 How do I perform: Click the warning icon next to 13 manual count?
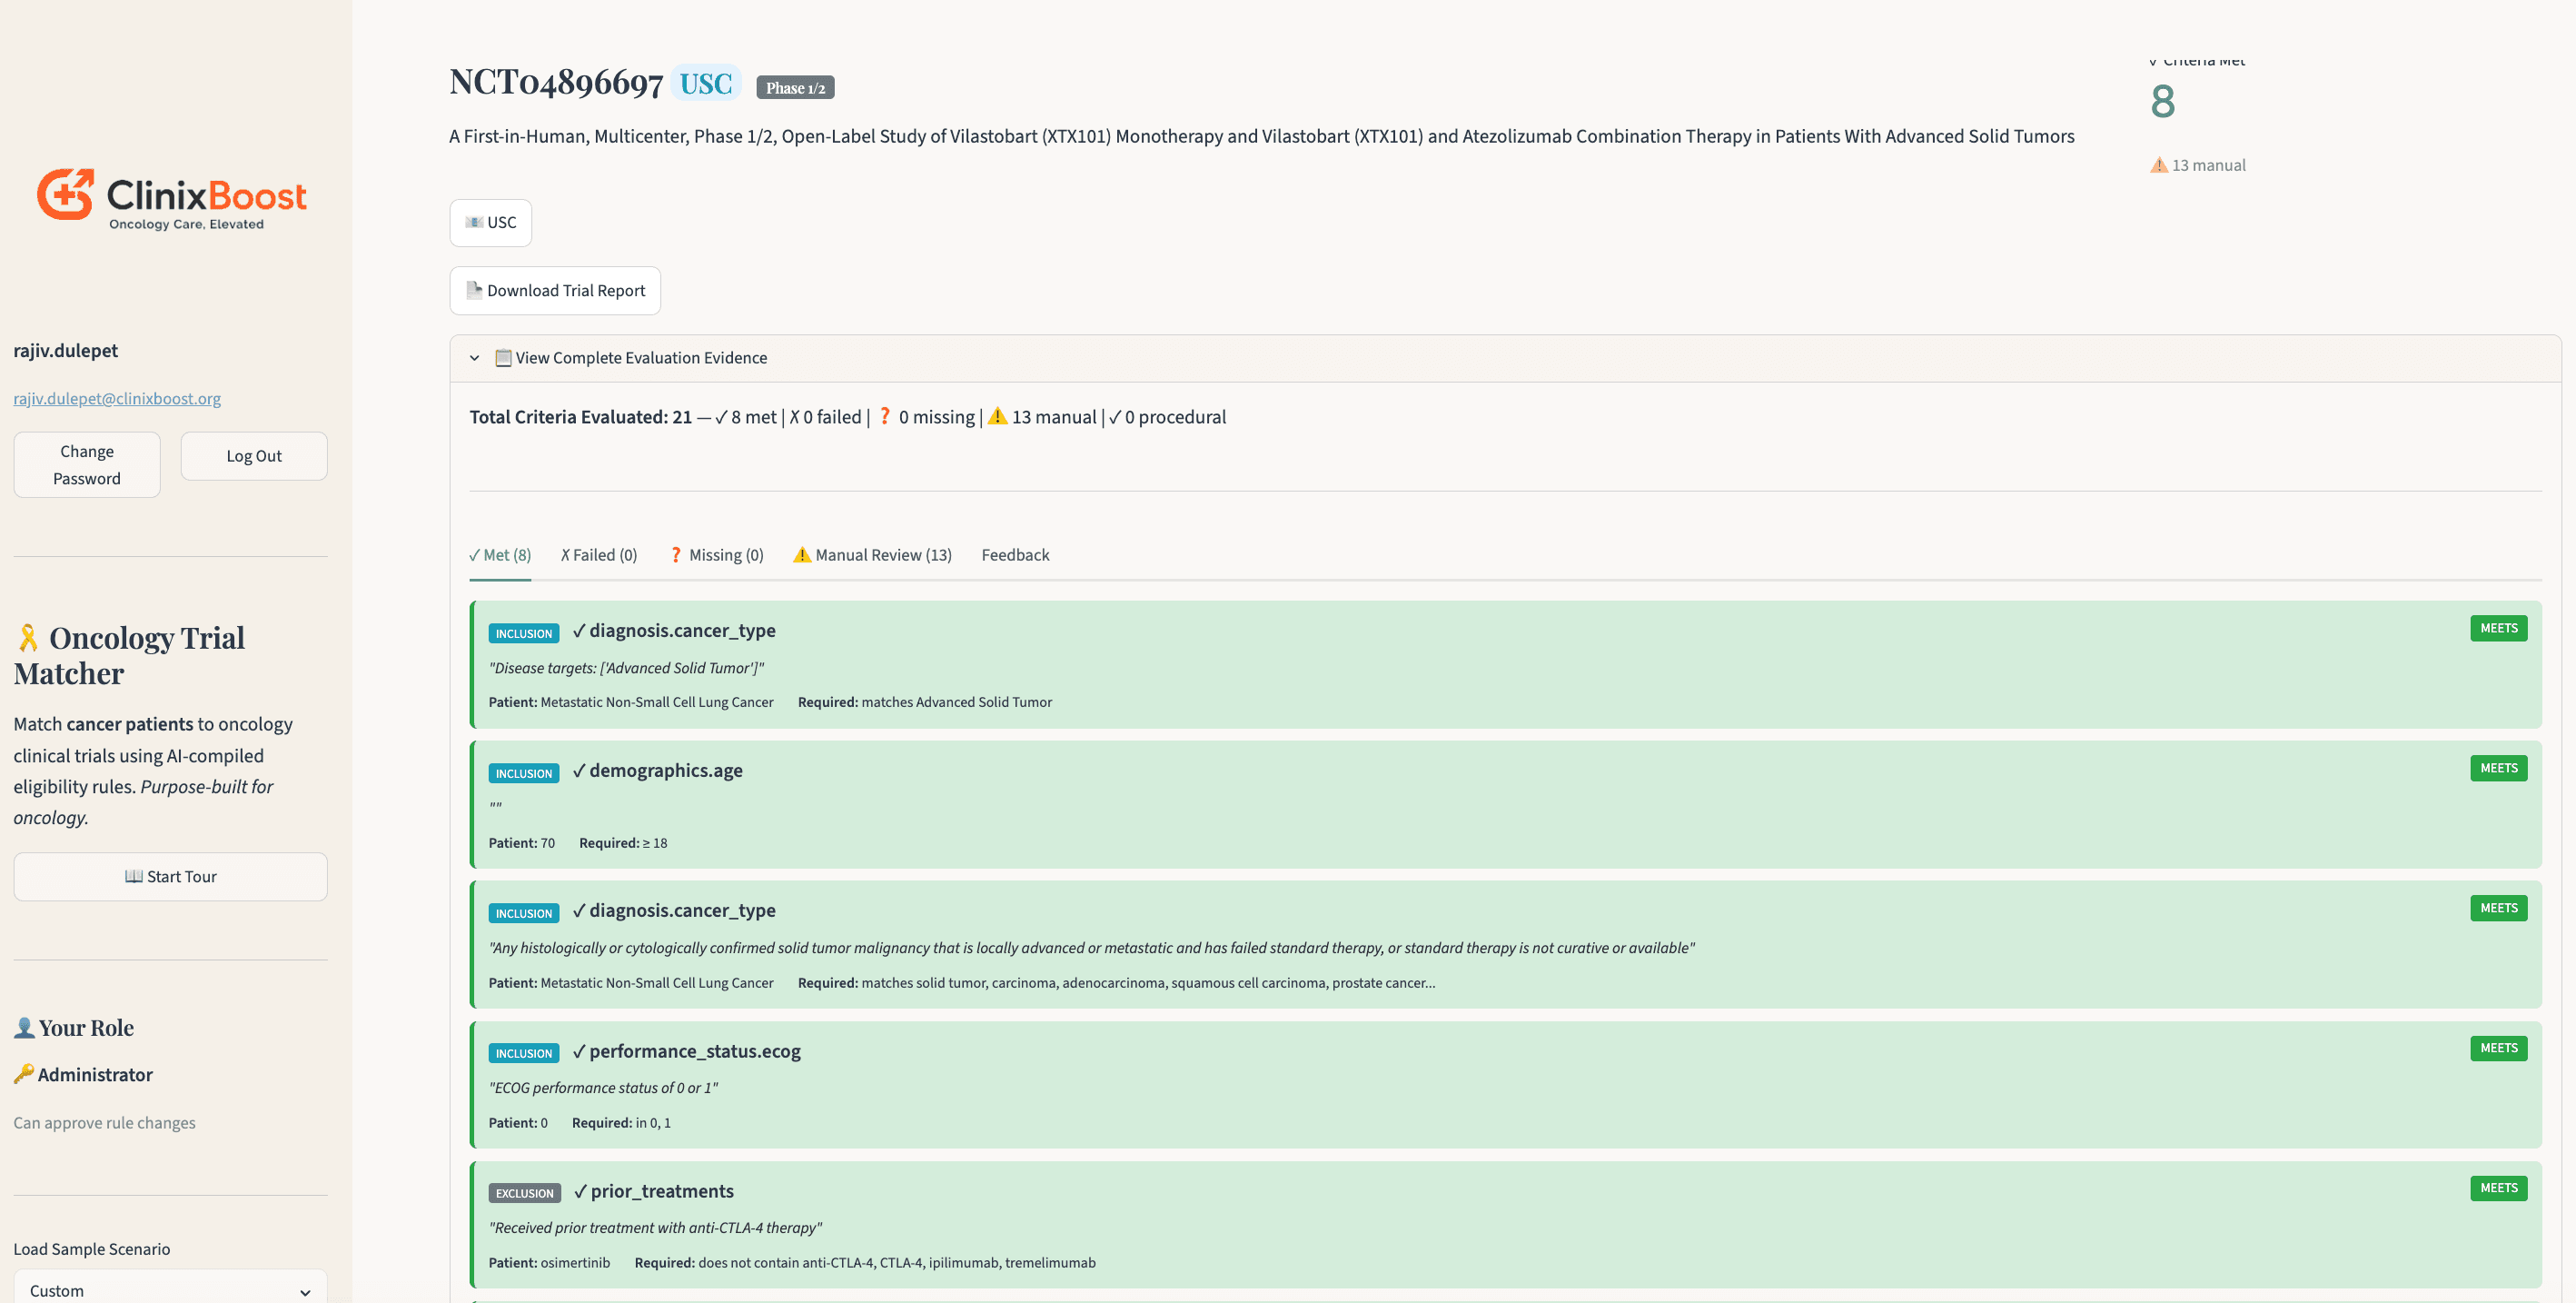[x=2159, y=165]
